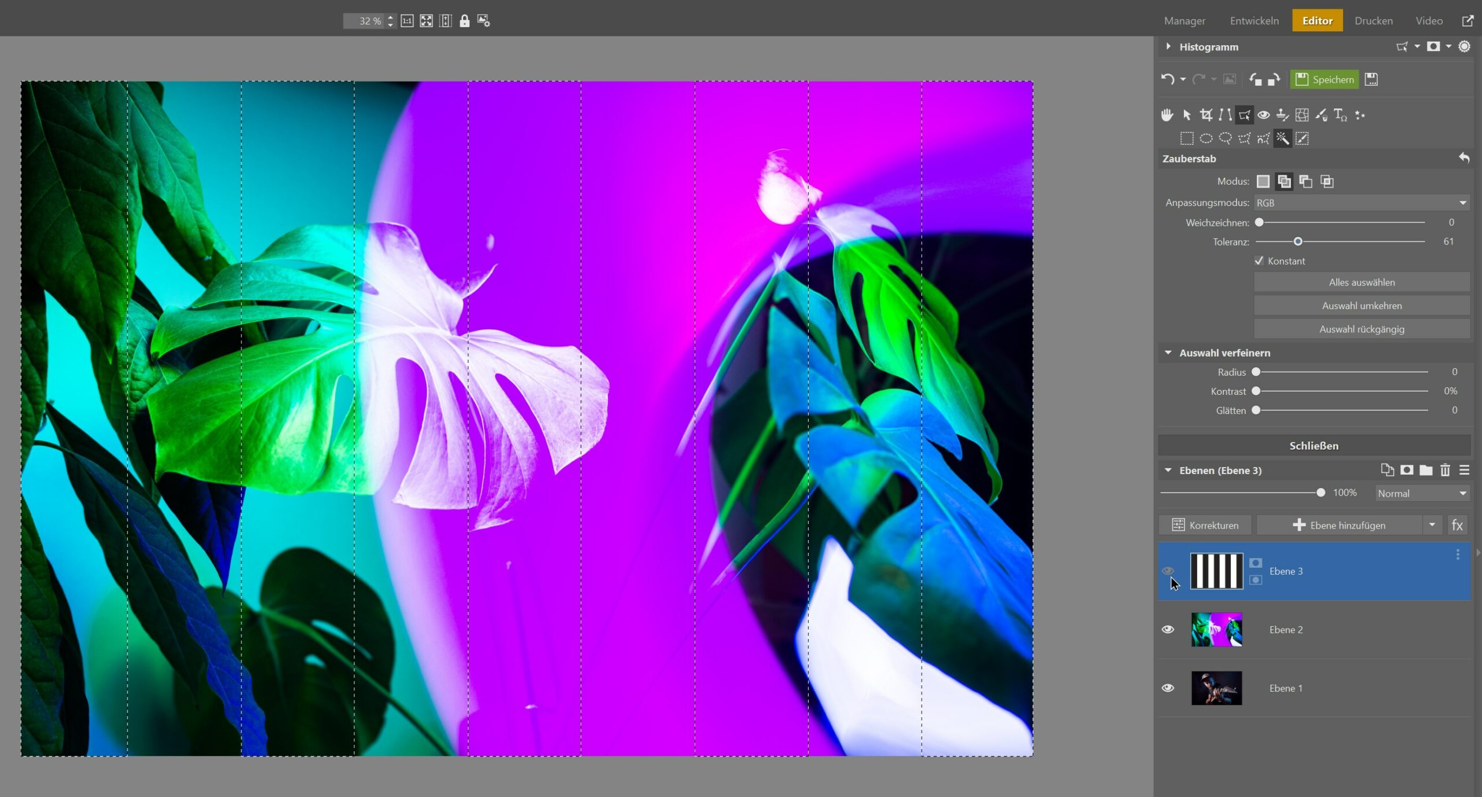Open the selection display dropdown in Histogramm bar
The image size is (1482, 797).
(x=1417, y=46)
